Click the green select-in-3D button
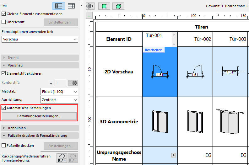Viewport: 249px width, 165px height. click(118, 6)
